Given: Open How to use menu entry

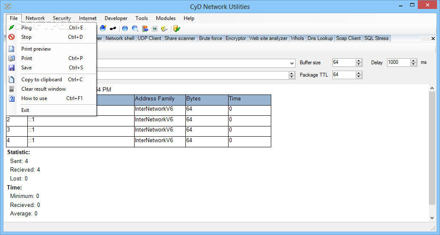Looking at the screenshot, I should (x=51, y=98).
